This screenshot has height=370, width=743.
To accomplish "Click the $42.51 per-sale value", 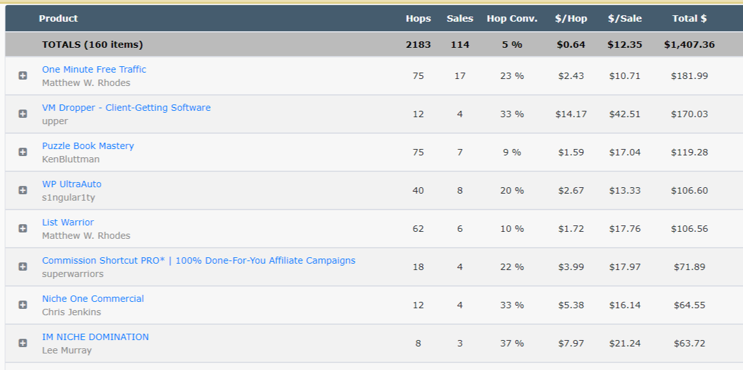I will click(625, 114).
